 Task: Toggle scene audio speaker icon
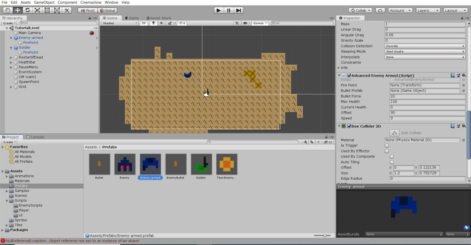pos(162,23)
